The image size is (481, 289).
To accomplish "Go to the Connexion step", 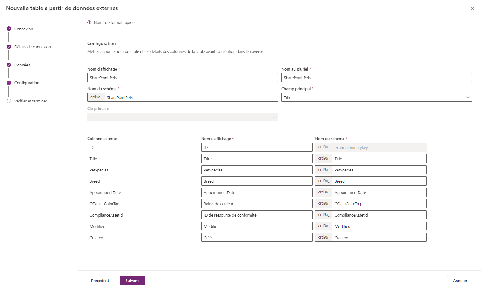I will (x=24, y=29).
